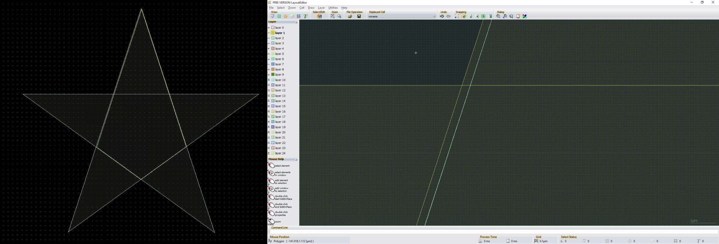Open the Utilities menu

tap(333, 8)
